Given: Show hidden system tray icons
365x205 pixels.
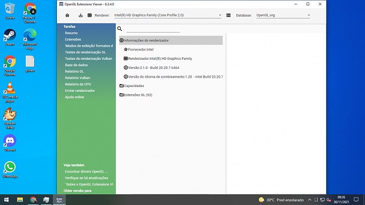Looking at the screenshot, I should click(310, 200).
